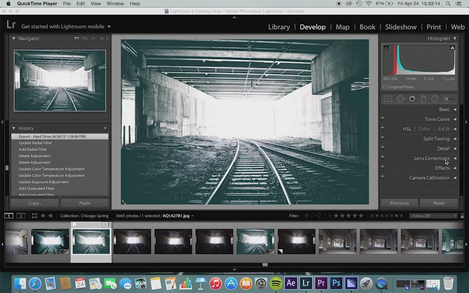The height and width of the screenshot is (293, 469).
Task: Open Get started with Lightroom mobile
Action: coord(66,26)
